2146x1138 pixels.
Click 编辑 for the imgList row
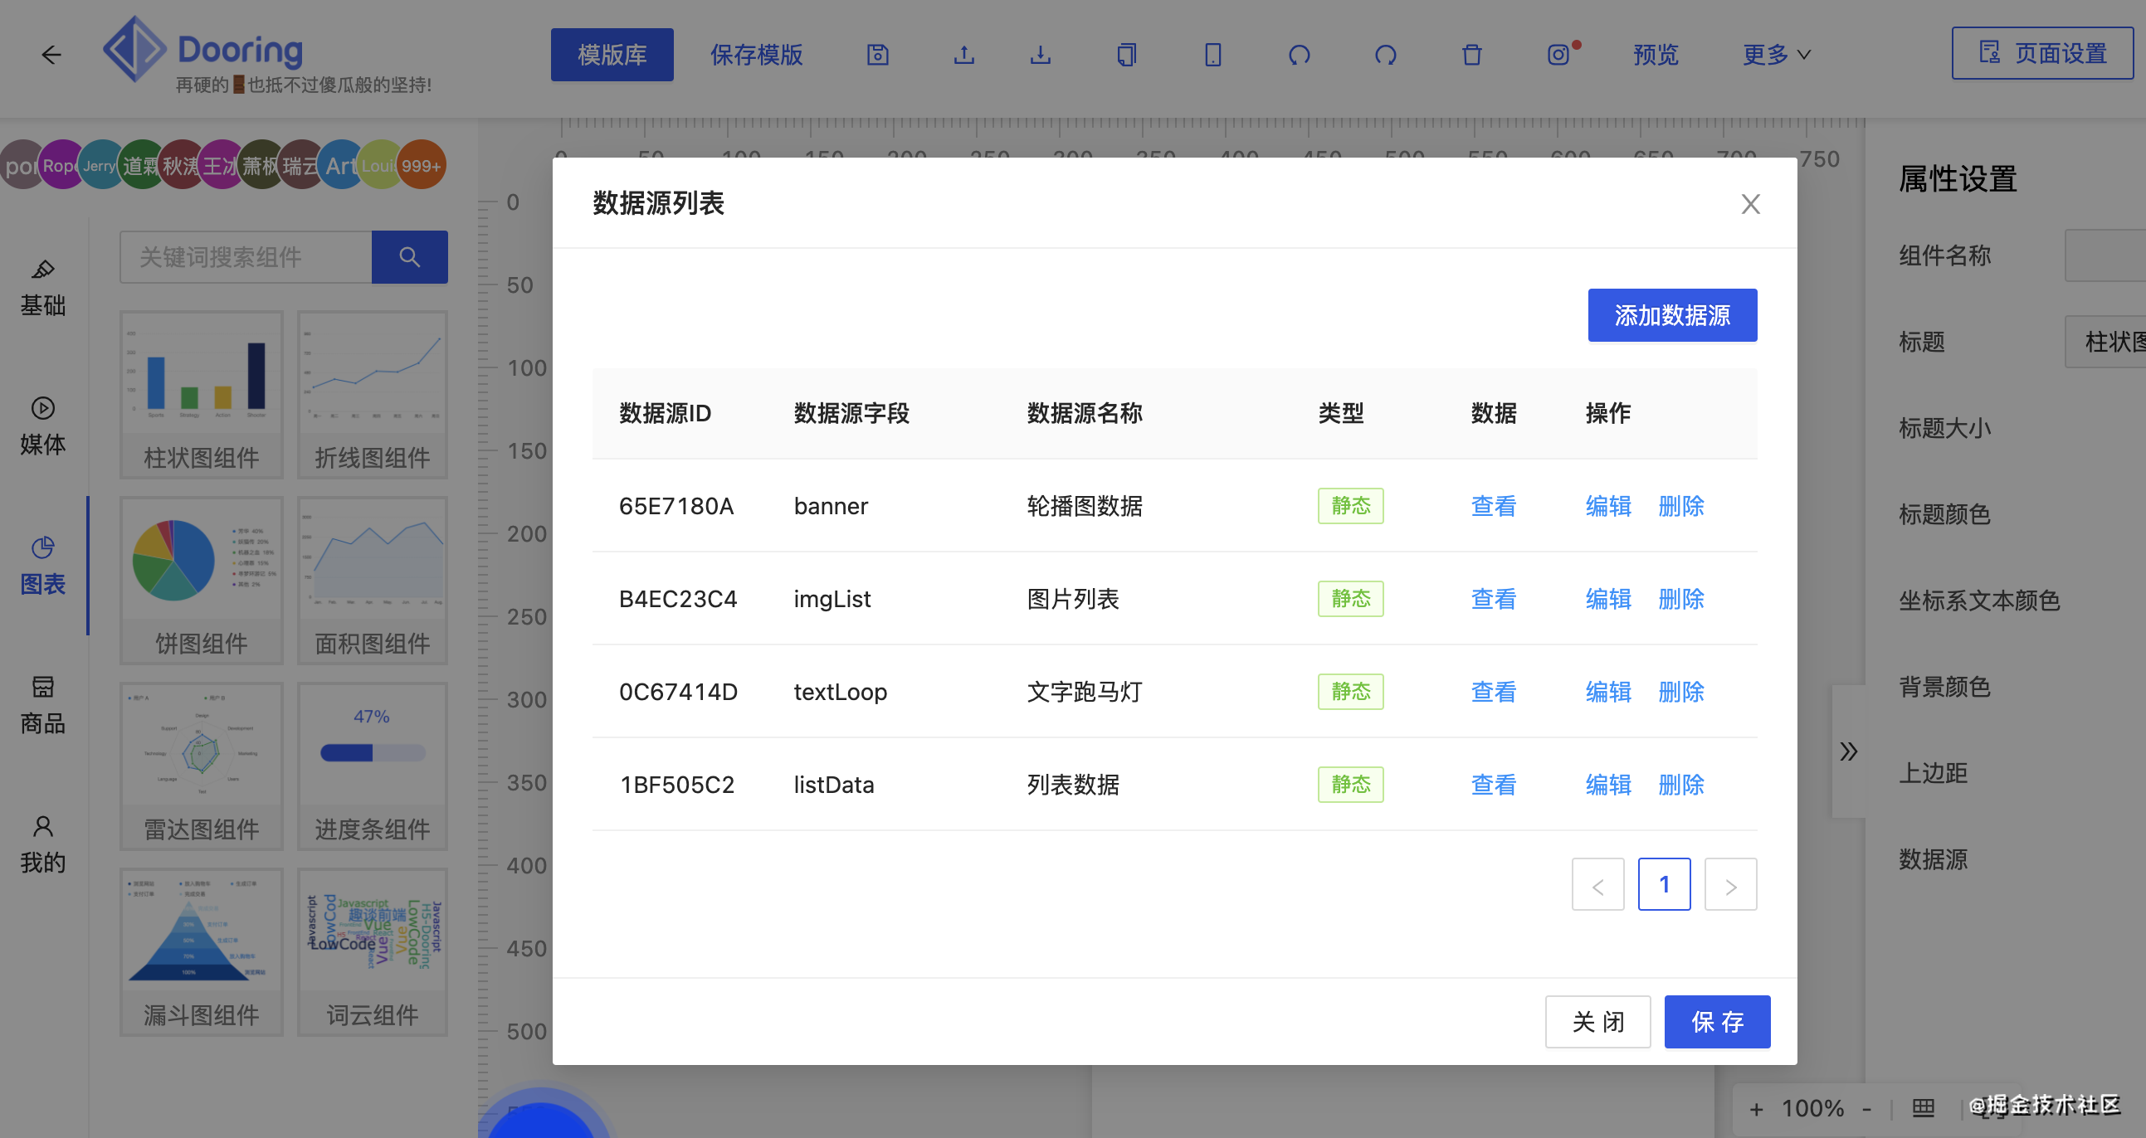(x=1608, y=599)
